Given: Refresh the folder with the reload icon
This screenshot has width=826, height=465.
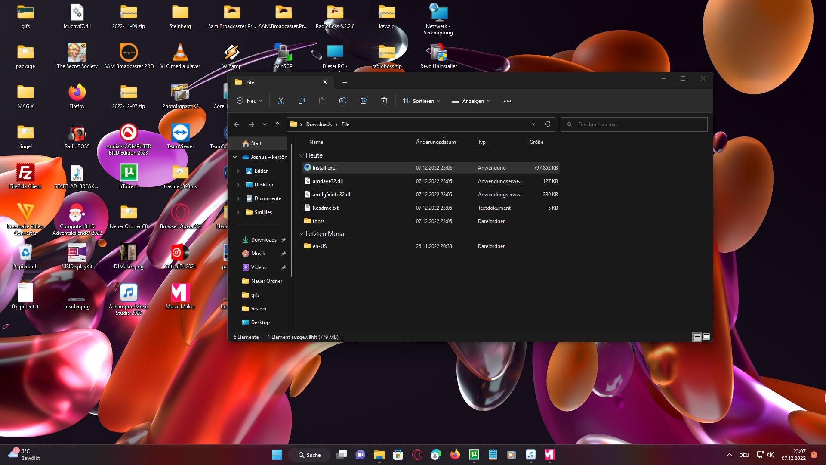Looking at the screenshot, I should 548,124.
